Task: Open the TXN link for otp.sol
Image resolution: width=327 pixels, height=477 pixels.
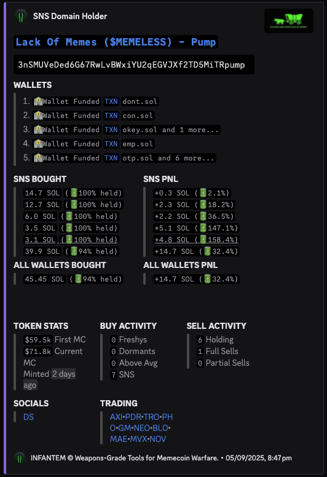Action: coord(111,158)
